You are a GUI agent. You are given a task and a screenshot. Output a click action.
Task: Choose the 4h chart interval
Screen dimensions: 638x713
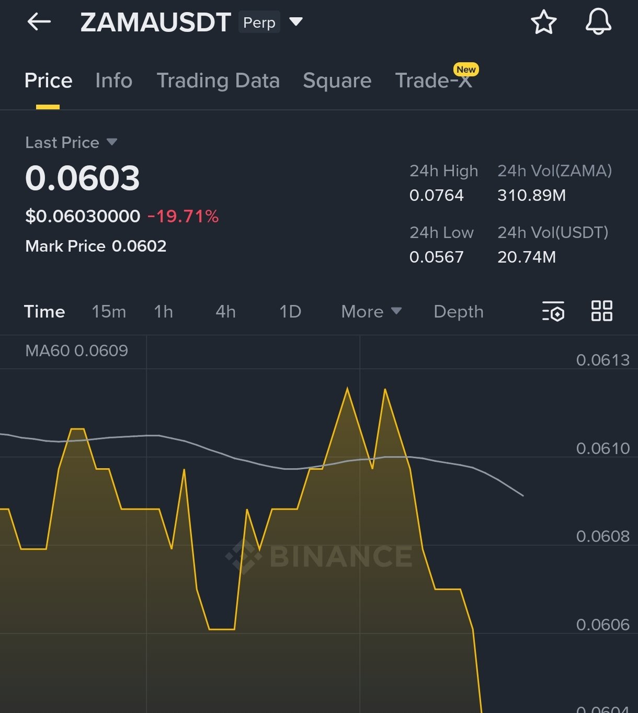click(x=225, y=312)
